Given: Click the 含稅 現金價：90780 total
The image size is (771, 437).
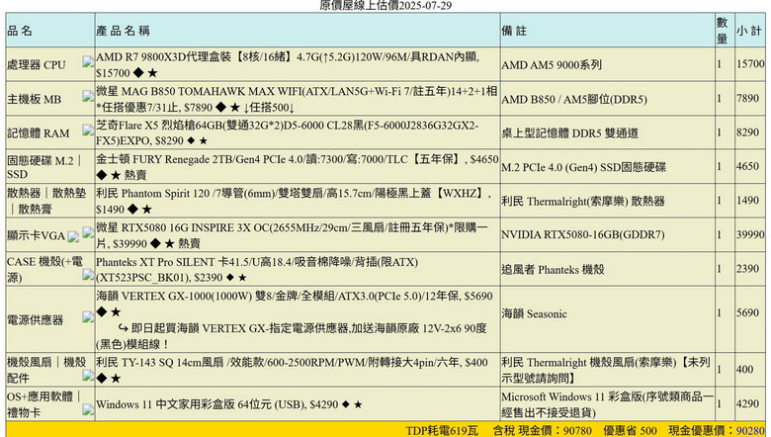Looking at the screenshot, I should pos(543,431).
